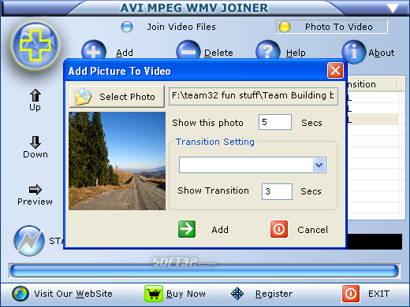Click the EXIT label

click(x=378, y=294)
